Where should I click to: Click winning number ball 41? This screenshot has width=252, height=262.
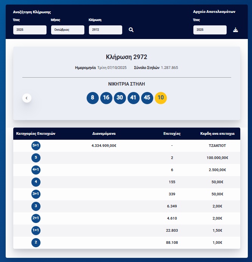(x=133, y=98)
